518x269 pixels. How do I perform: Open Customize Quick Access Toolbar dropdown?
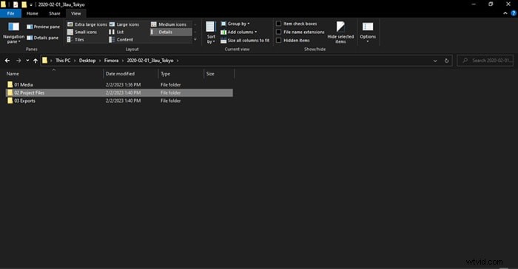(x=31, y=5)
